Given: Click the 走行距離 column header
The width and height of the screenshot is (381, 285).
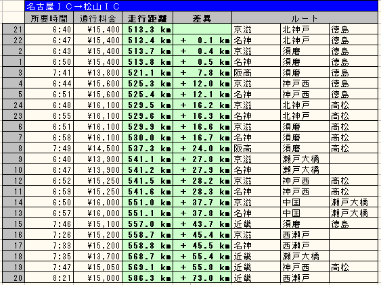Looking at the screenshot, I should (x=148, y=18).
